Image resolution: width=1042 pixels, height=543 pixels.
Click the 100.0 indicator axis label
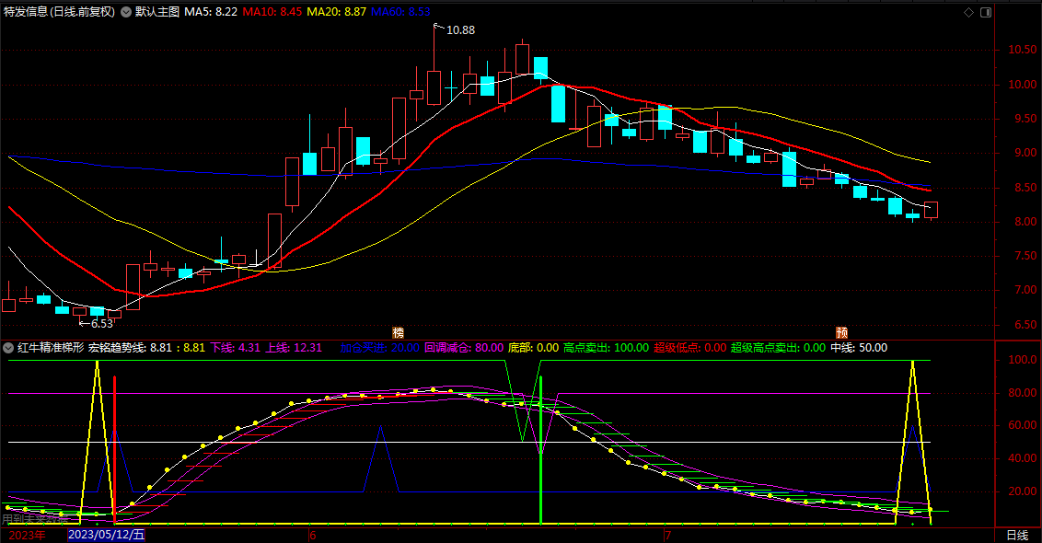coord(1022,360)
